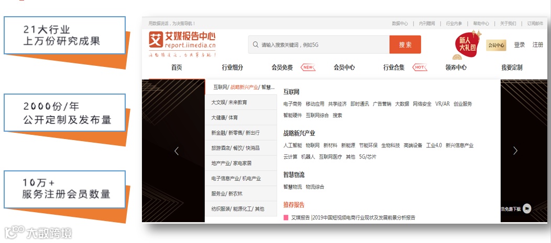Click the 注册 link
The width and height of the screenshot is (551, 243).
(538, 45)
